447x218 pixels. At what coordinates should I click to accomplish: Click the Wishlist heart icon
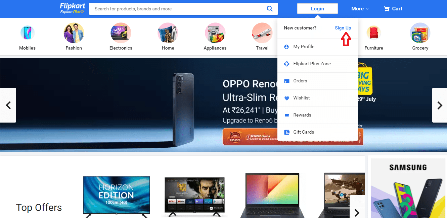(x=286, y=98)
